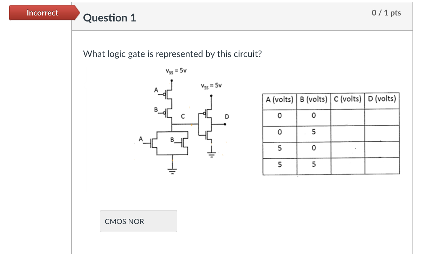422x261 pixels.
Task: Select the B (volts) table header
Action: [313, 99]
